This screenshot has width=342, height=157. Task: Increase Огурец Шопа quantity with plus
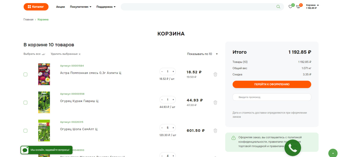pyautogui.click(x=173, y=128)
